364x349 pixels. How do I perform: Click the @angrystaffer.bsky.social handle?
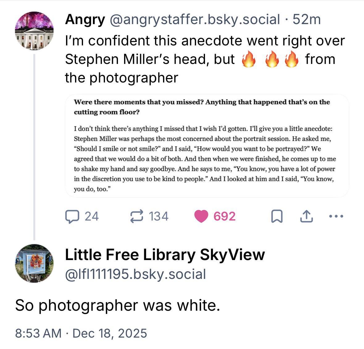[x=194, y=19]
